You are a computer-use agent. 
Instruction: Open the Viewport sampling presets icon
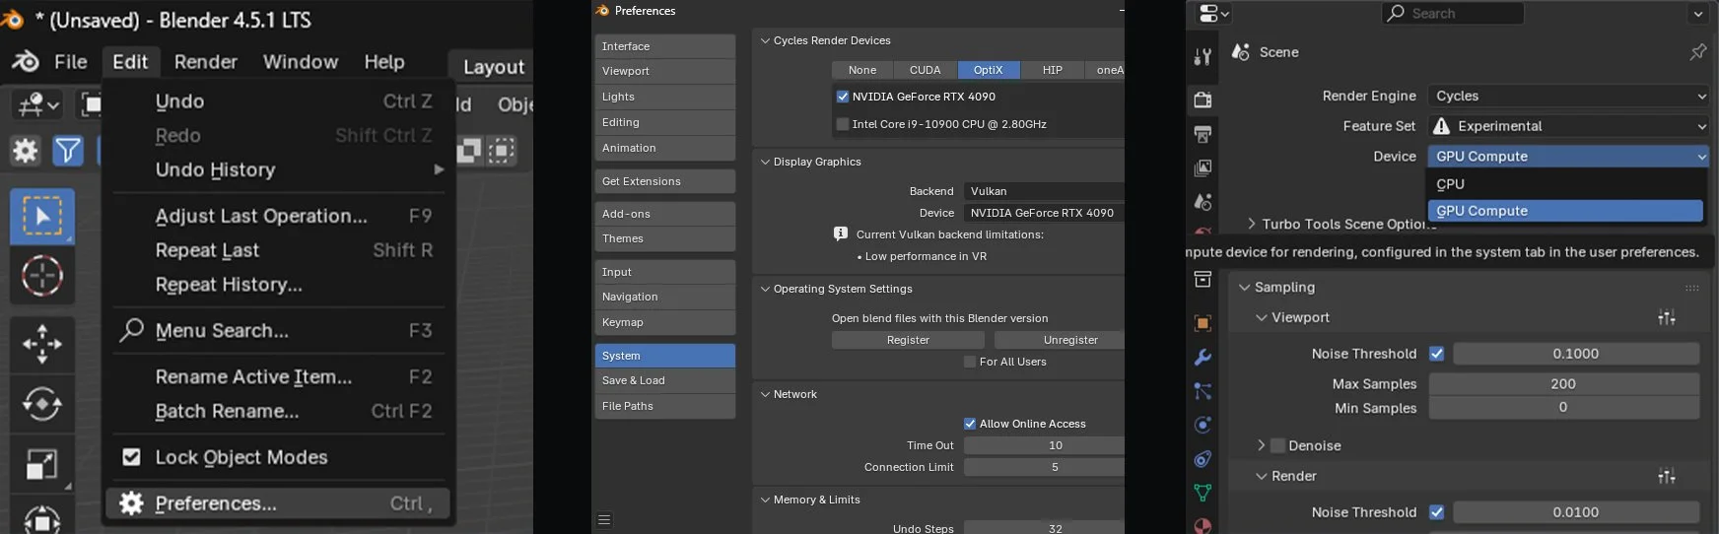pos(1667,317)
